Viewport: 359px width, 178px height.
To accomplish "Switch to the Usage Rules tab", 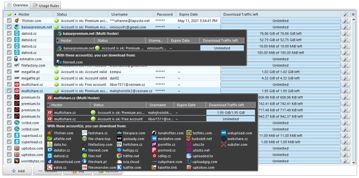I will coord(46,5).
